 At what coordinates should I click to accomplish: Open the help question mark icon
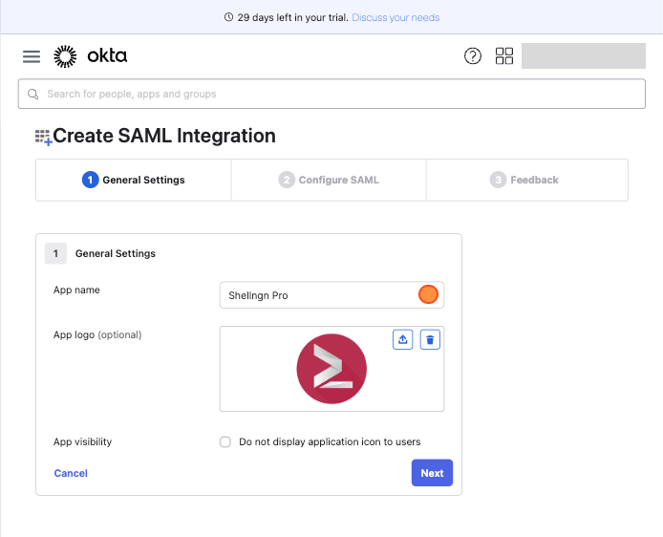(x=472, y=55)
